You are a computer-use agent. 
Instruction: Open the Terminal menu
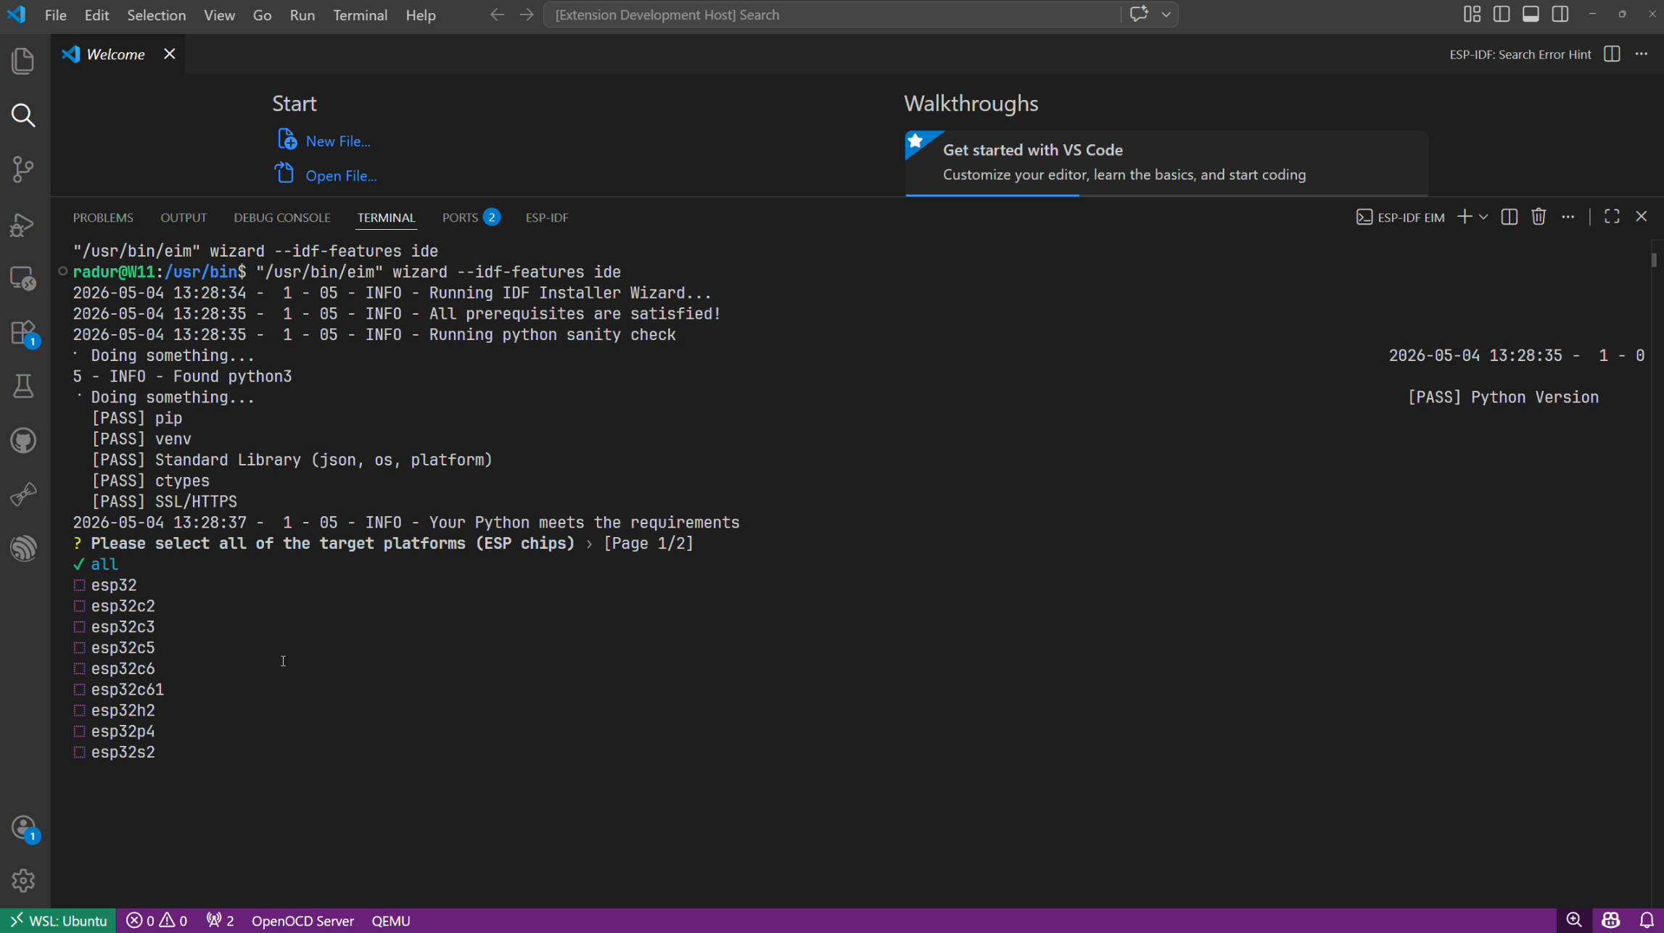pos(360,14)
